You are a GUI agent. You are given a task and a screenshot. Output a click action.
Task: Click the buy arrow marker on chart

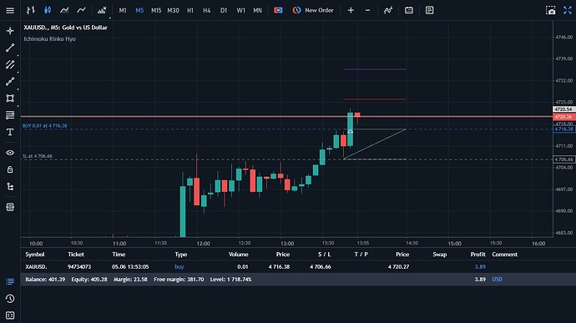pos(350,131)
